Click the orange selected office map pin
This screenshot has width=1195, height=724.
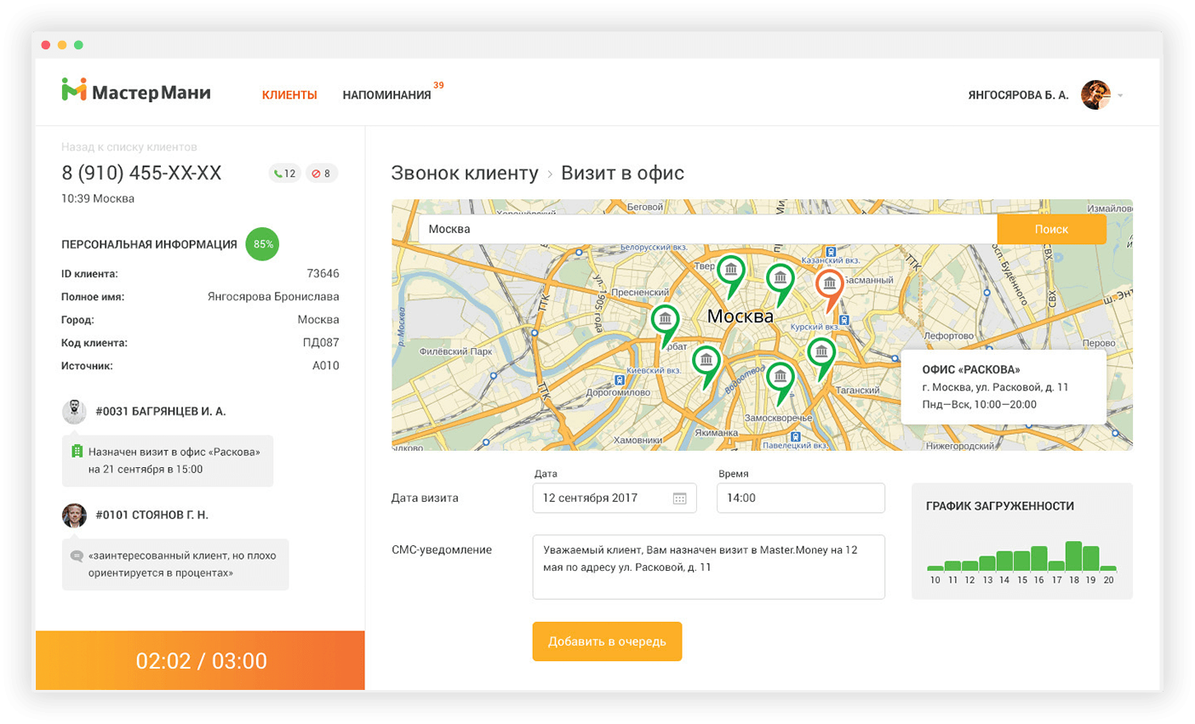(x=829, y=285)
